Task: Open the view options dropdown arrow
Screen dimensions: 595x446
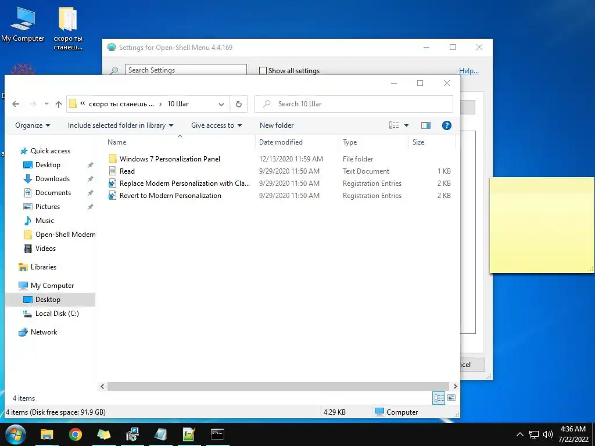Action: 406,125
